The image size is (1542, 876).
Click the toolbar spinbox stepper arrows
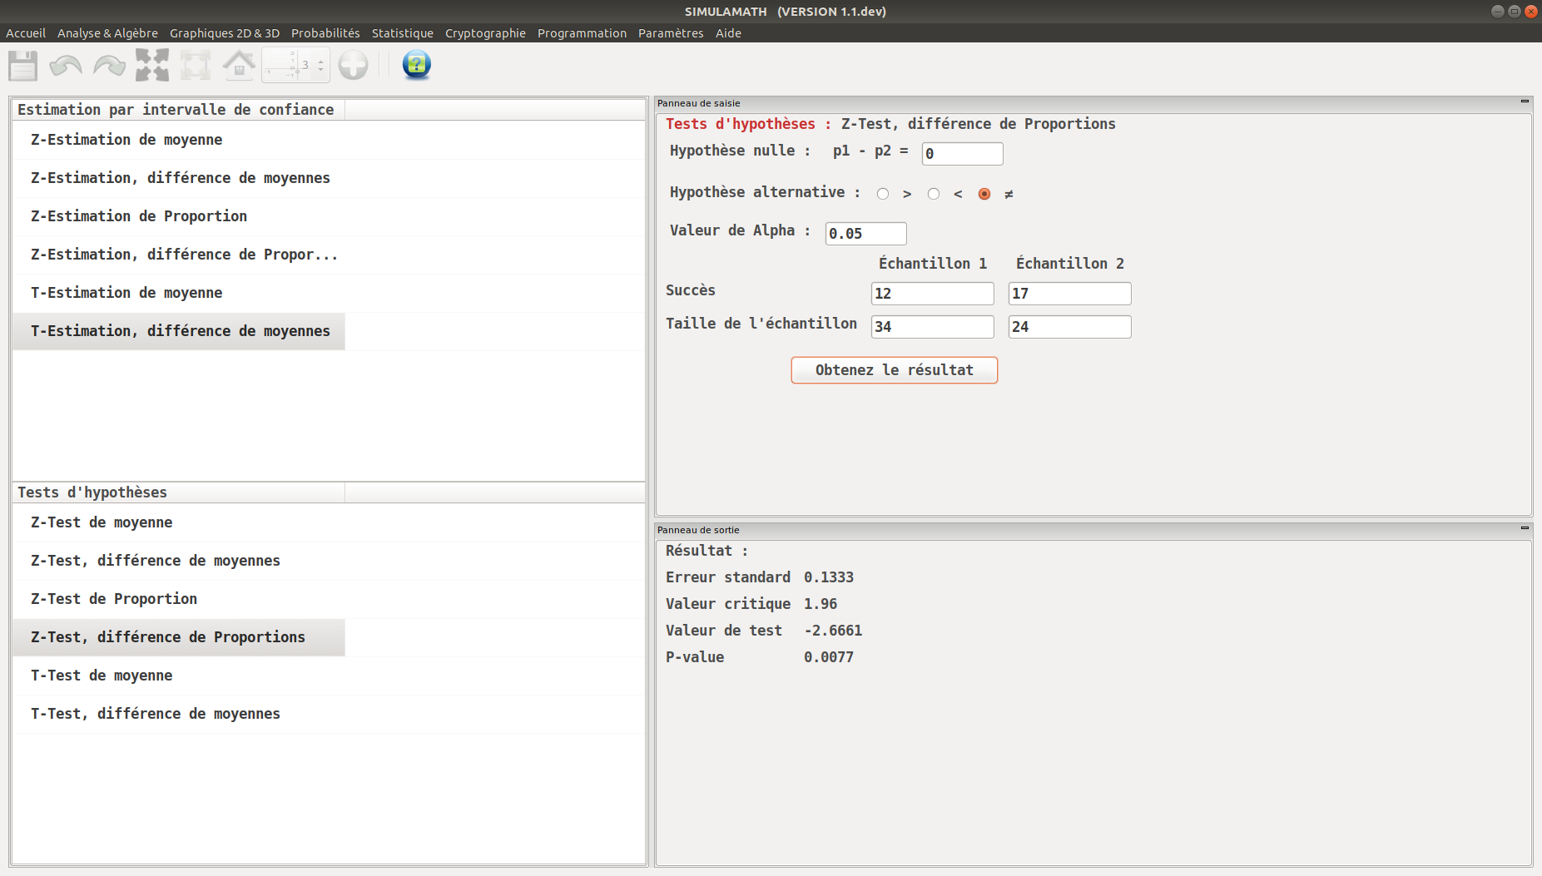pos(320,65)
